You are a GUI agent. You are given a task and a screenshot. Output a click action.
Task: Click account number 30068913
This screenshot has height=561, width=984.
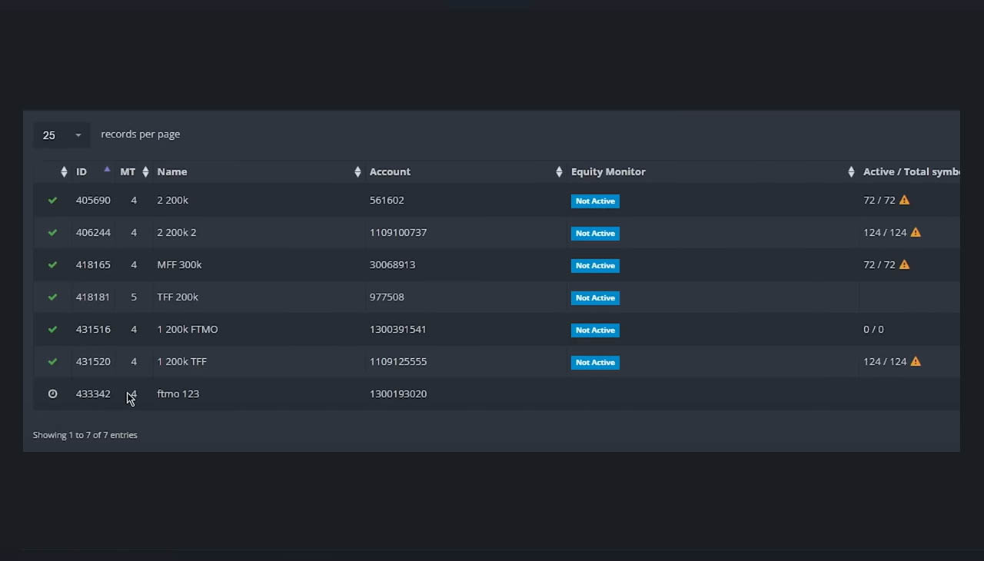point(392,264)
